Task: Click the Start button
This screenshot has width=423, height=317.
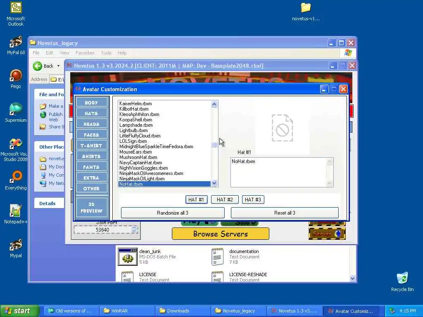Action: pos(19,311)
